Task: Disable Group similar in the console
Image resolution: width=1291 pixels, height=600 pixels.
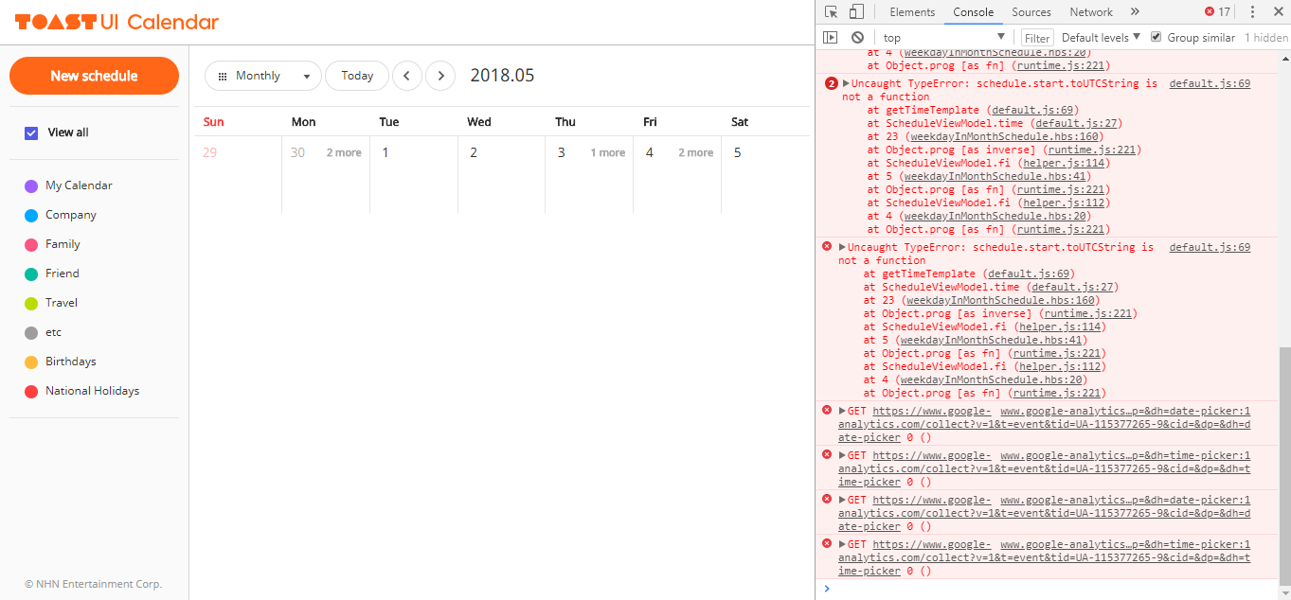Action: (1156, 36)
